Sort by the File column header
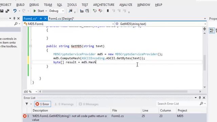 [126, 110]
